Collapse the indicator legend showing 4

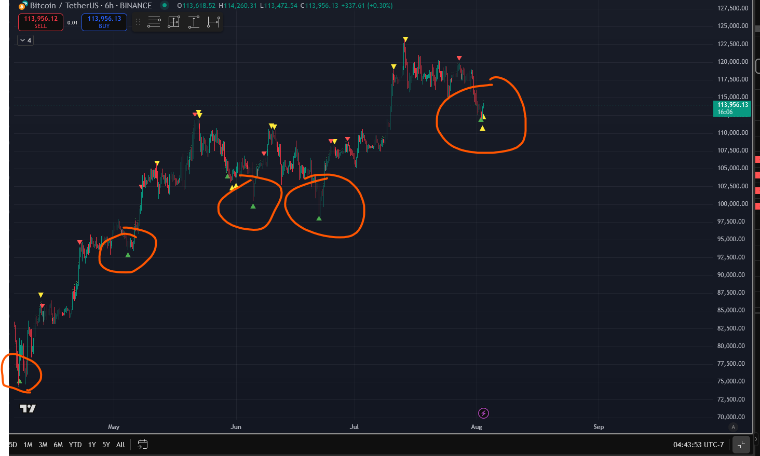click(x=25, y=40)
